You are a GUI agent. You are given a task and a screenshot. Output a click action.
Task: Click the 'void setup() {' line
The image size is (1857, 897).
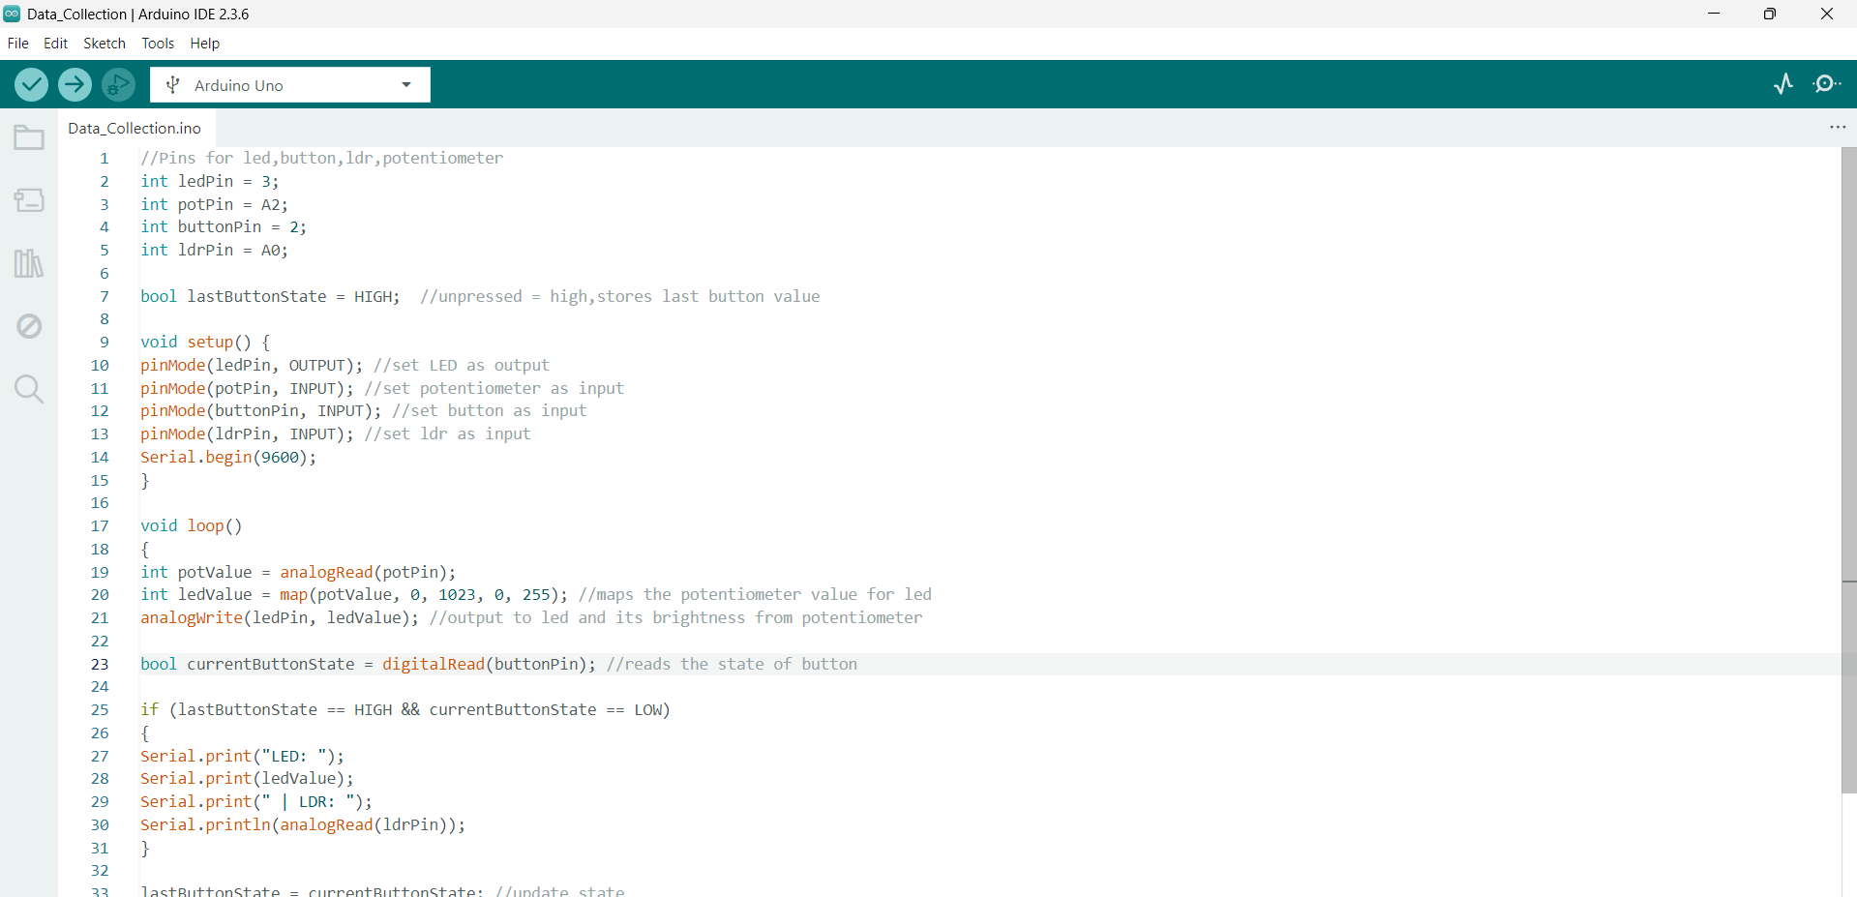[x=205, y=343]
